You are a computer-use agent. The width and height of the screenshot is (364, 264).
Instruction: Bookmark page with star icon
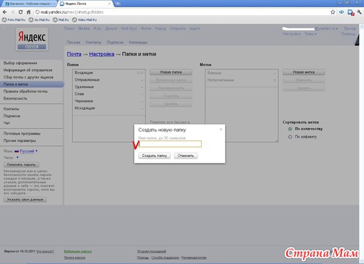point(333,12)
